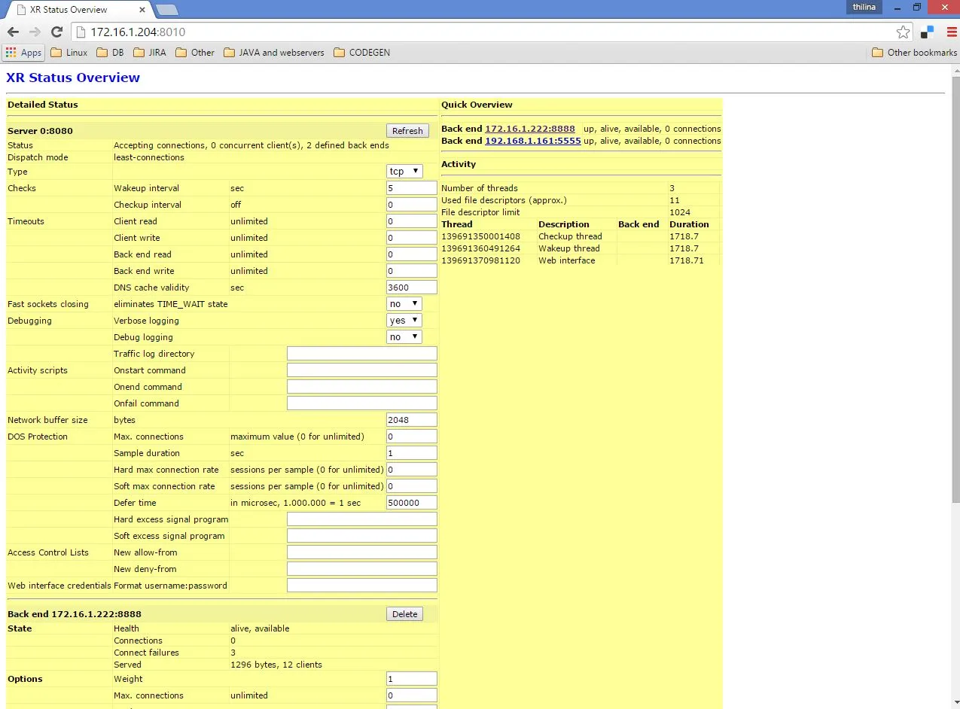This screenshot has height=709, width=960.
Task: Click the browser back arrow
Action: click(x=13, y=32)
